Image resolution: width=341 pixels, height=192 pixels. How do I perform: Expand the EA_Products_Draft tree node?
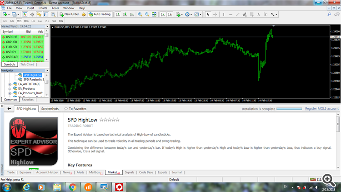click(10, 93)
